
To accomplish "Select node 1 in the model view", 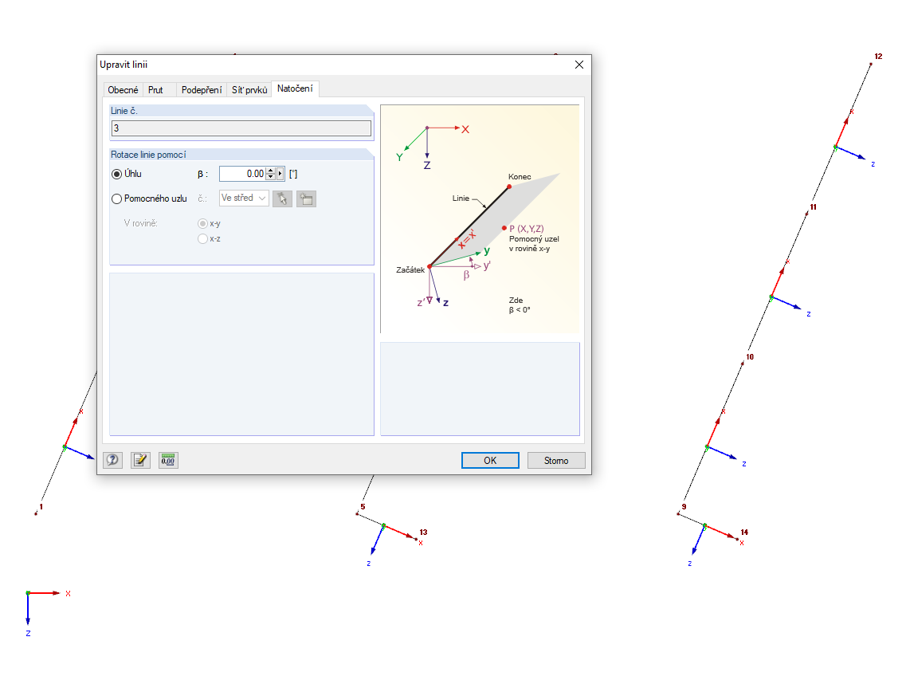I will click(x=36, y=513).
